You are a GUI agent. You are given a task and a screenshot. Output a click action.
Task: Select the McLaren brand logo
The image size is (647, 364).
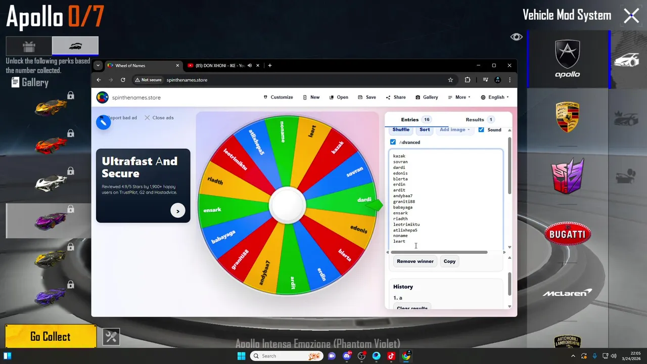coord(568,293)
